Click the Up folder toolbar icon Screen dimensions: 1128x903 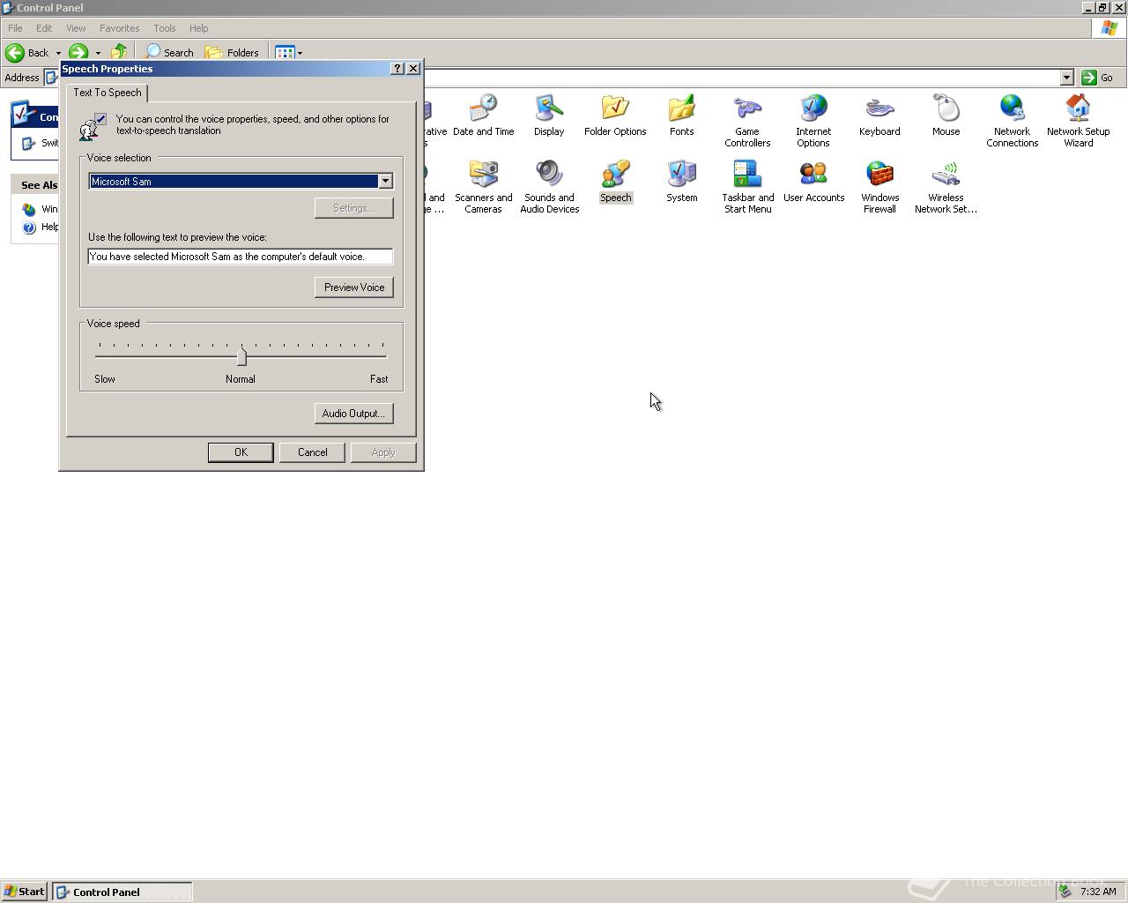click(x=119, y=53)
